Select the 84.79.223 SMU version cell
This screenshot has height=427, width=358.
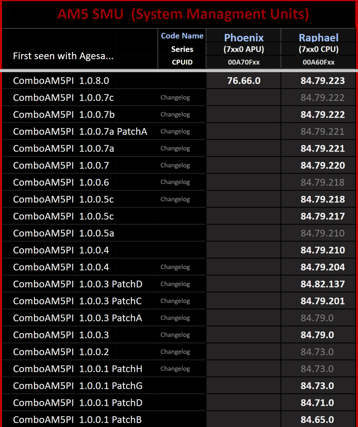(x=323, y=80)
